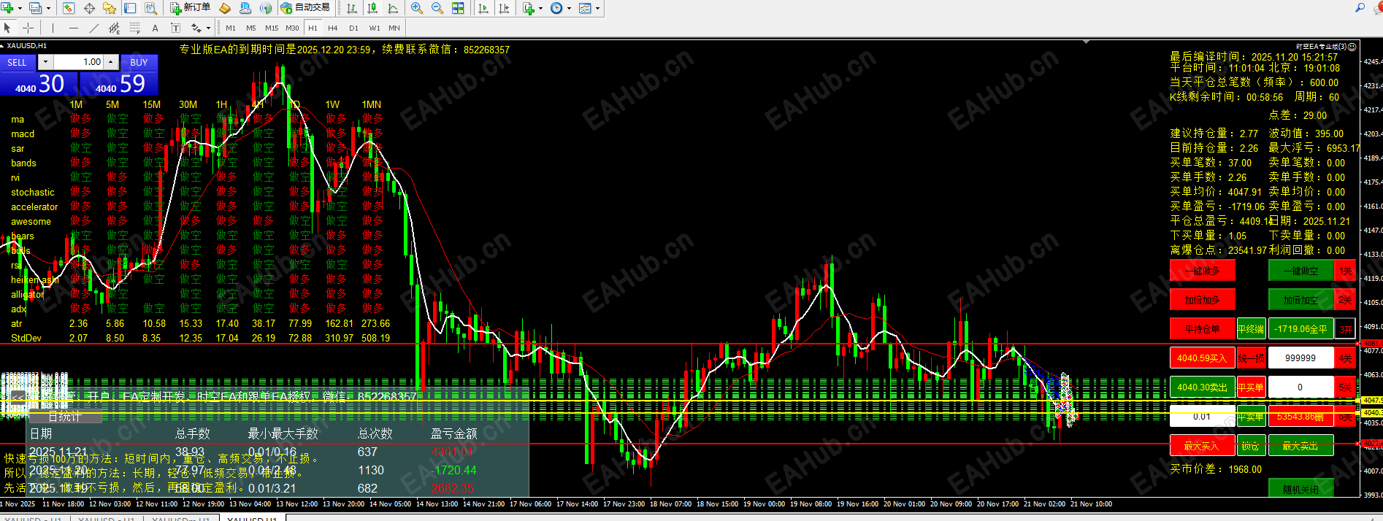Open the templates dropdown arrow
Viewport: 1383px width, 521px height.
pyautogui.click(x=597, y=9)
